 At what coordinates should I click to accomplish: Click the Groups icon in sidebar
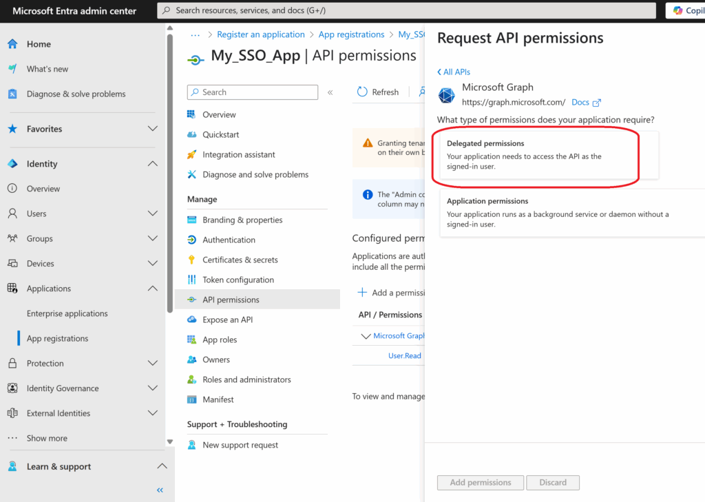[x=12, y=238]
